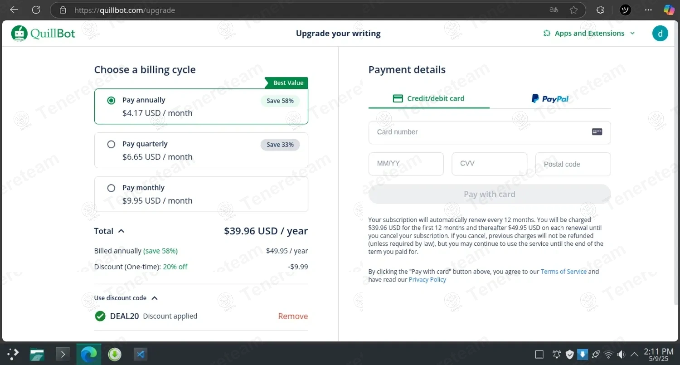
Task: Open the browser extensions puzzle icon
Action: pos(600,10)
